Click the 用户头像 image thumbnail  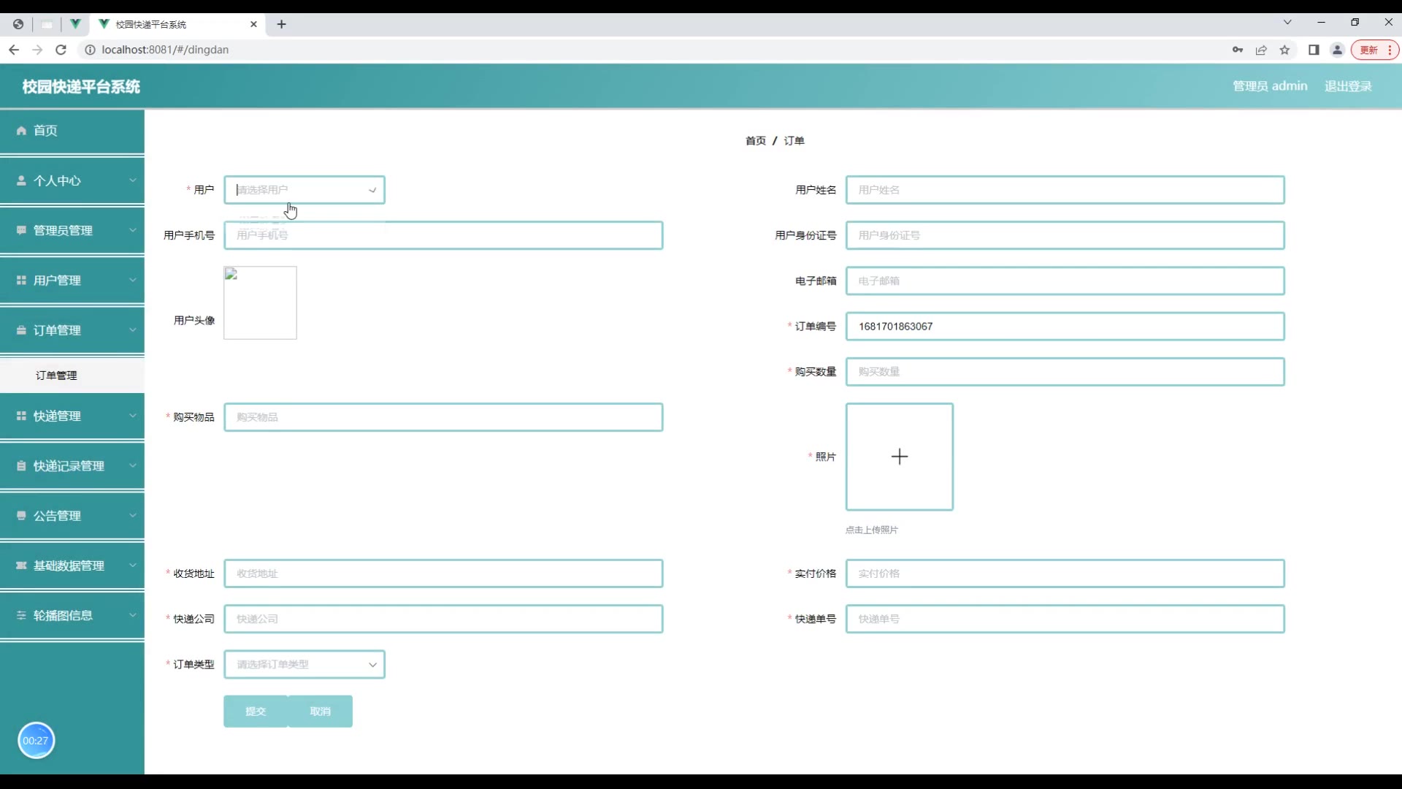pos(260,302)
